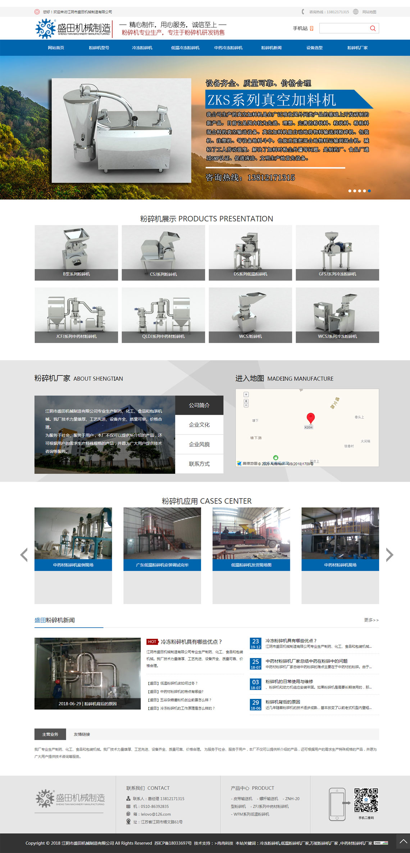Image resolution: width=410 pixels, height=853 pixels.
Task: Click the mobile site phone icon
Action: [312, 28]
